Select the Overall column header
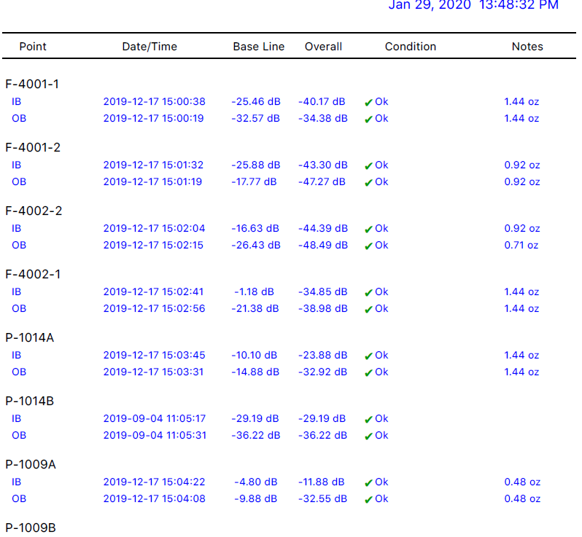Viewport: 582px width, 537px height. pyautogui.click(x=323, y=46)
